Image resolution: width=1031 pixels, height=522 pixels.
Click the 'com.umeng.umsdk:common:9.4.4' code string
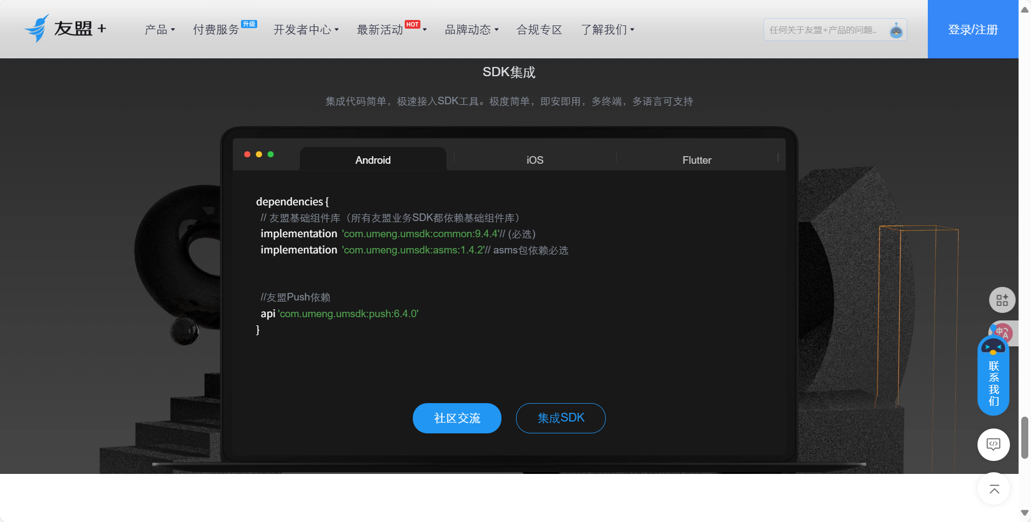pyautogui.click(x=420, y=234)
